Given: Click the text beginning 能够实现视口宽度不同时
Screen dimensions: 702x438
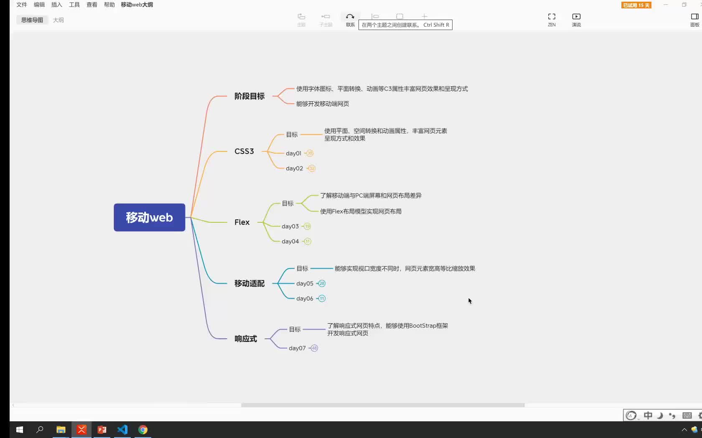Looking at the screenshot, I should [405, 269].
